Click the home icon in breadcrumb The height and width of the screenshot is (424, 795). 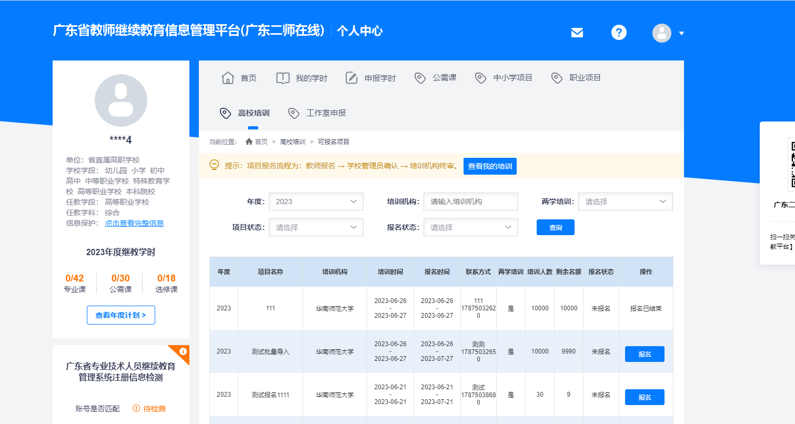[249, 142]
